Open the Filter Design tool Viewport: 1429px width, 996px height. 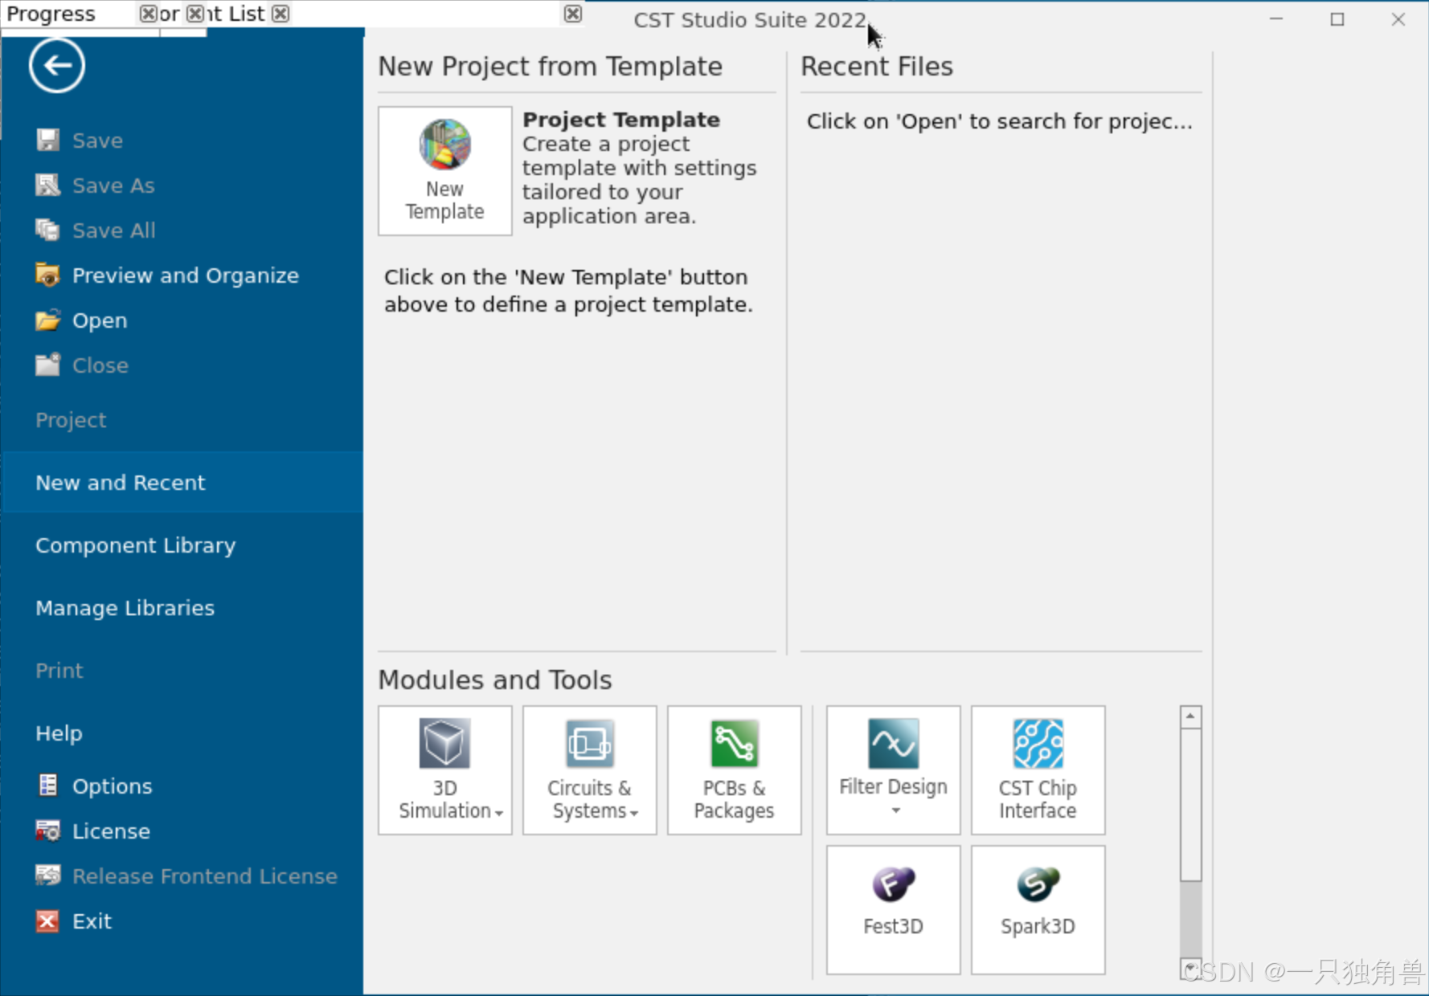pos(893,770)
